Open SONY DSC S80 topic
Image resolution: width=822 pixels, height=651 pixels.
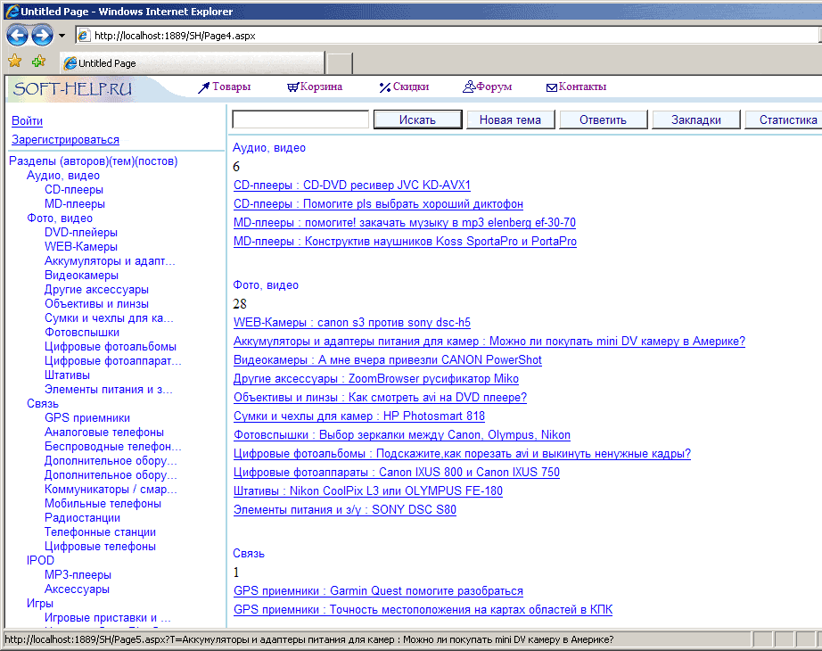(x=345, y=509)
